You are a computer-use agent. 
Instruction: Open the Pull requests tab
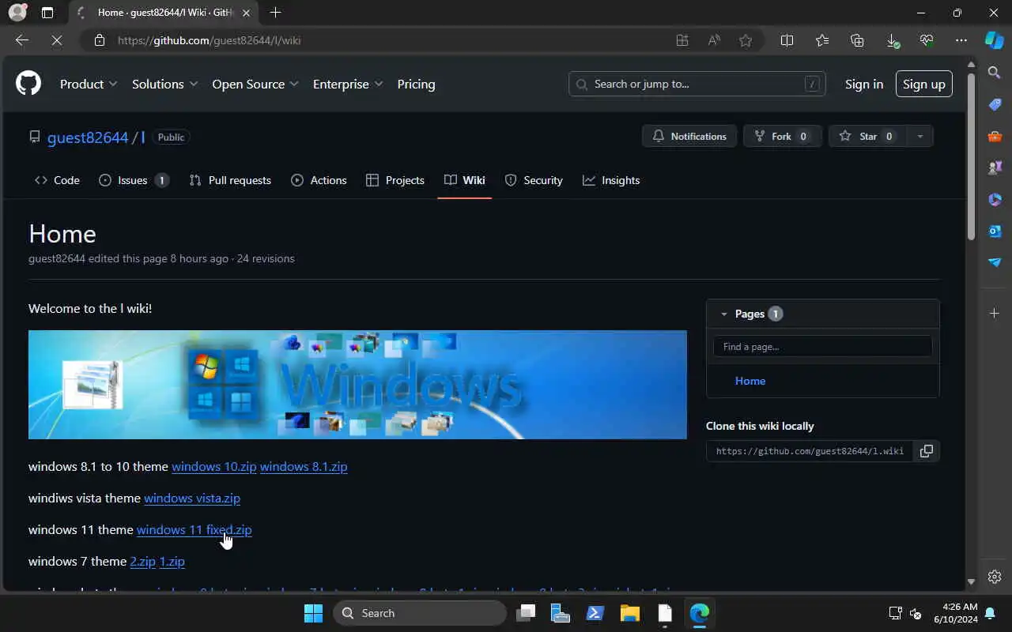click(x=230, y=180)
